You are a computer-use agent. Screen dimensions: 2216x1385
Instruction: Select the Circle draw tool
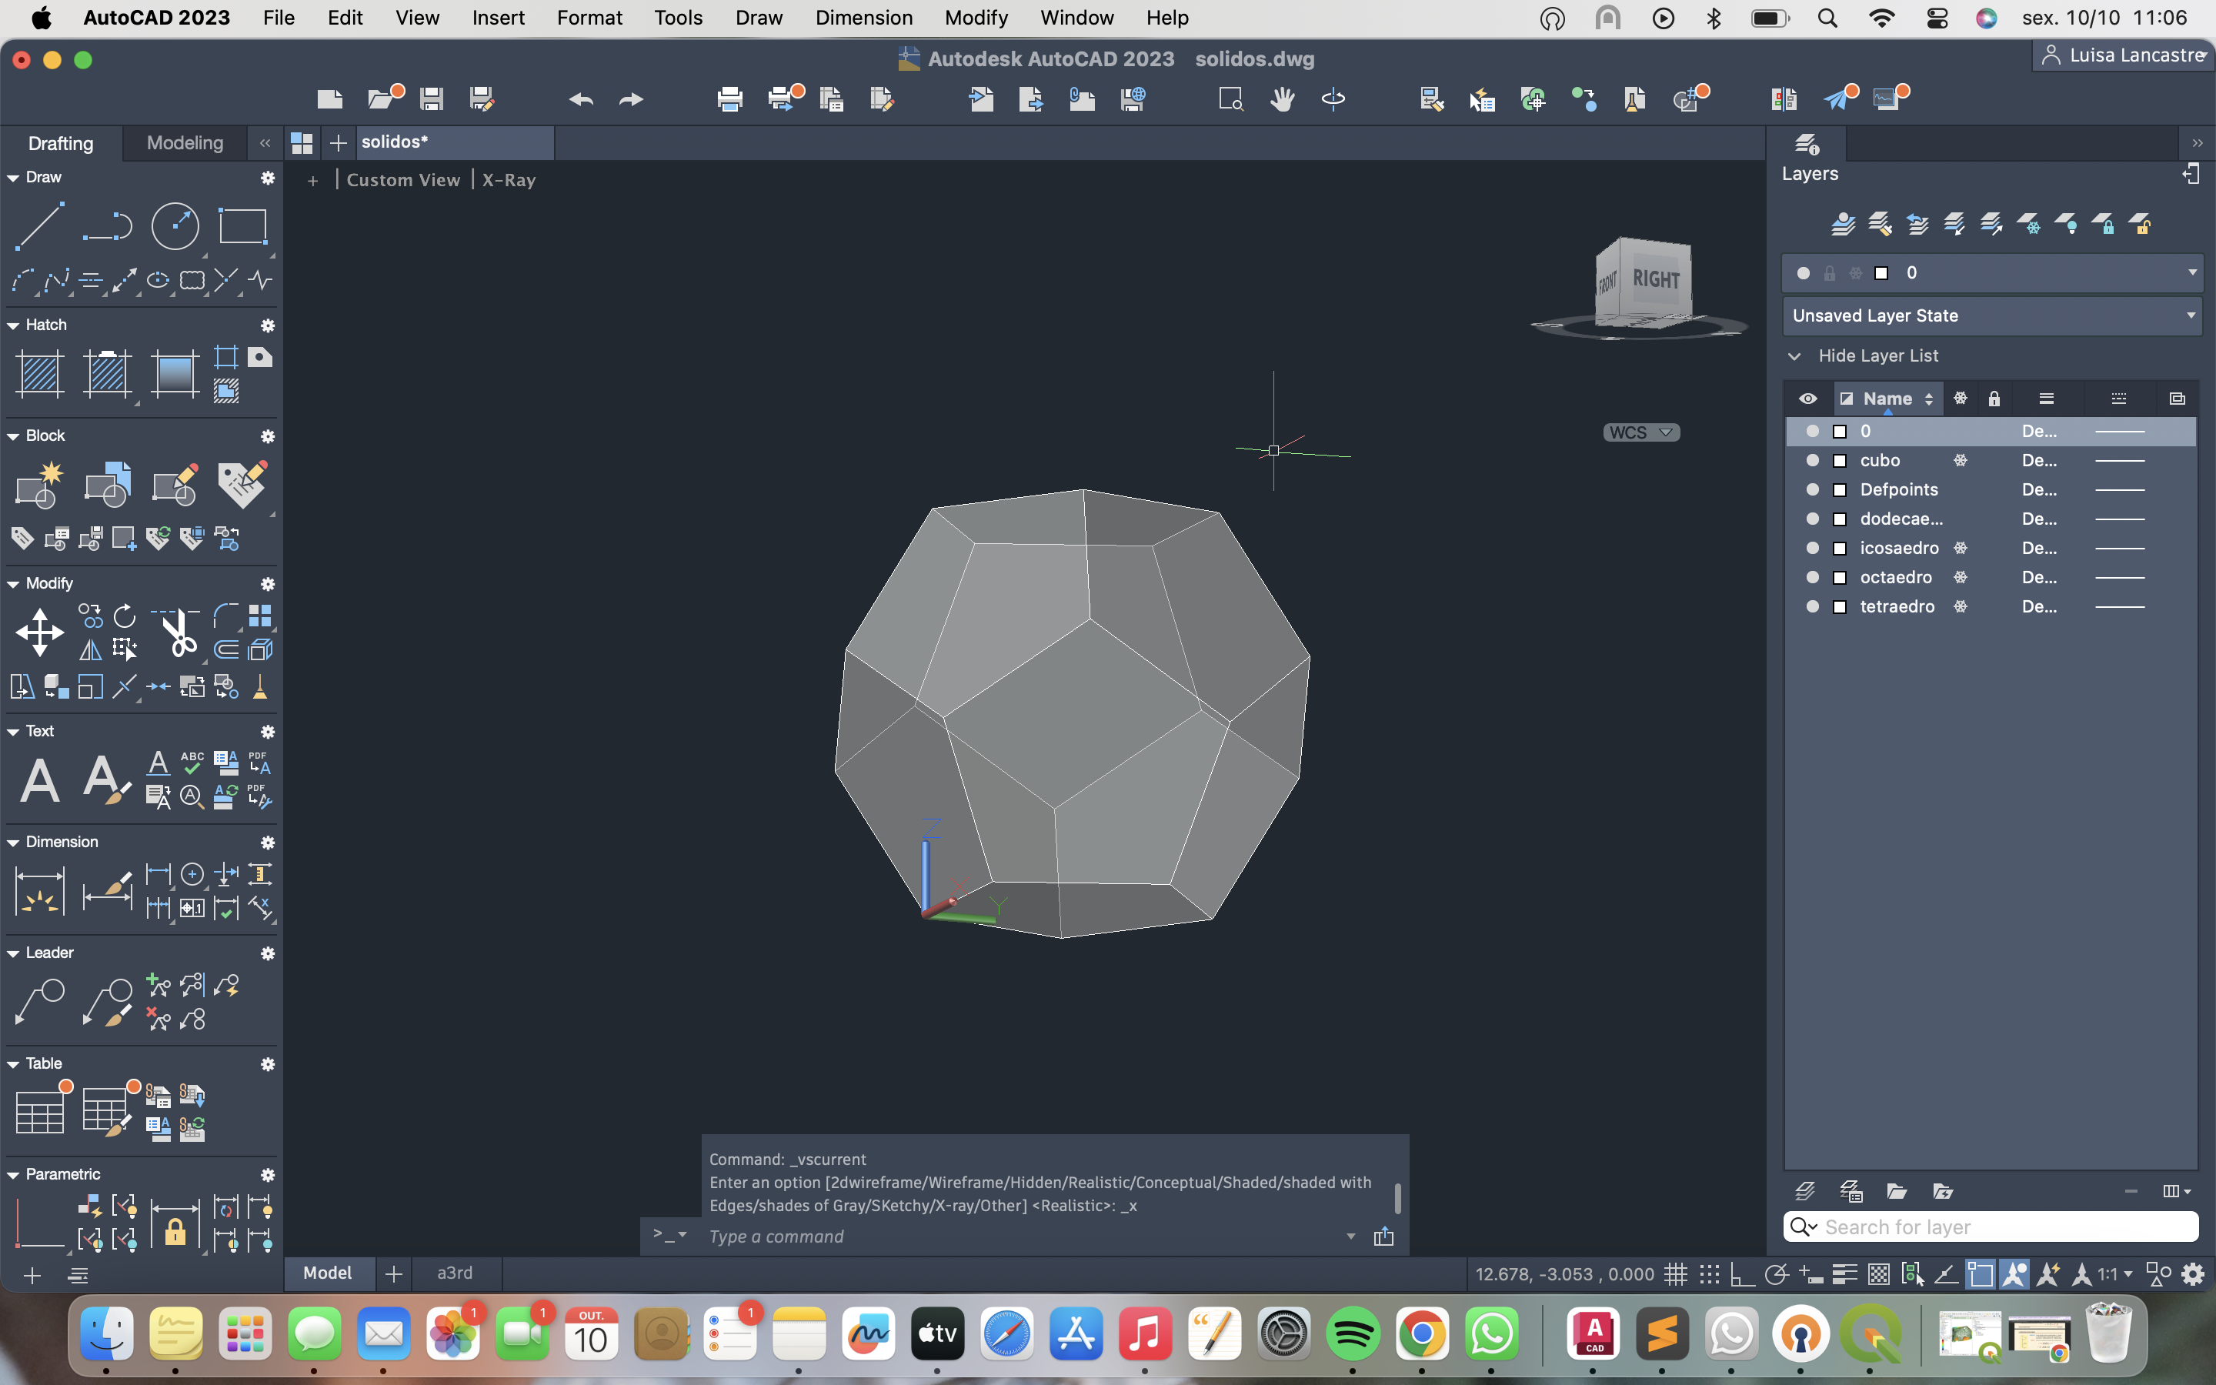click(x=175, y=226)
